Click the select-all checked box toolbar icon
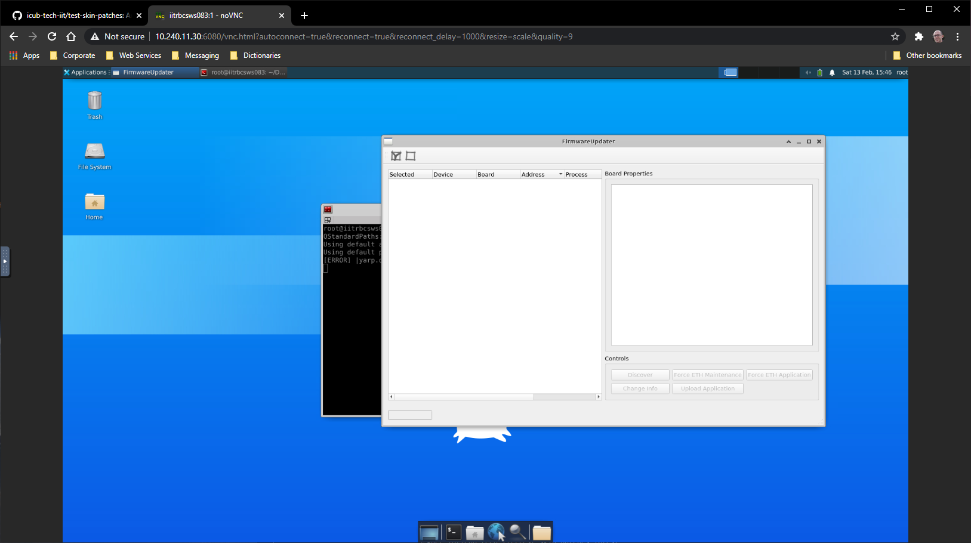The width and height of the screenshot is (971, 543). [396, 156]
